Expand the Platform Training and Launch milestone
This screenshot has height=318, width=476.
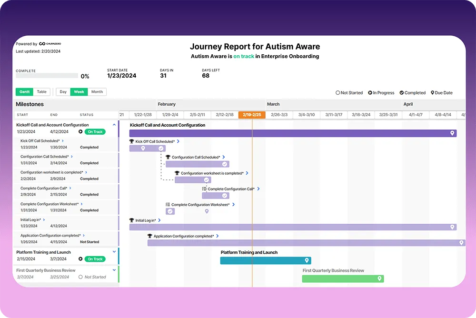114,252
